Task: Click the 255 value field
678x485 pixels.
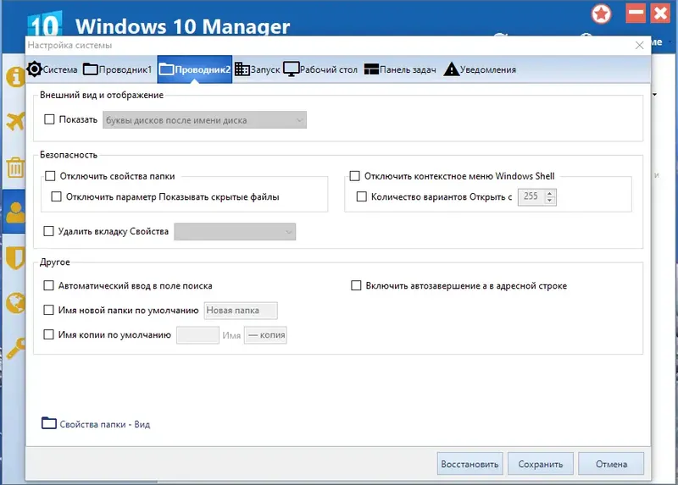Action: [x=531, y=196]
